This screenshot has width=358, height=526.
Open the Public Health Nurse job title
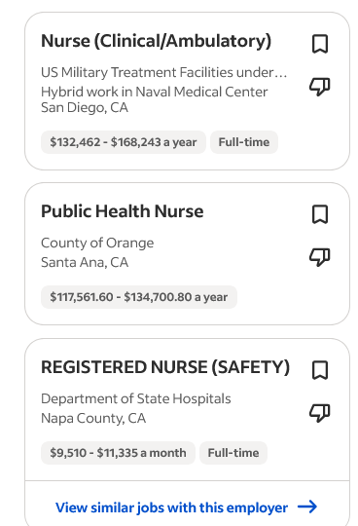pos(123,211)
